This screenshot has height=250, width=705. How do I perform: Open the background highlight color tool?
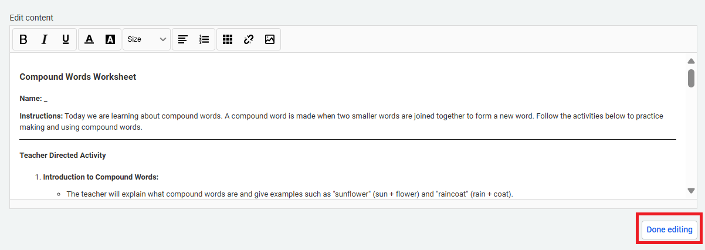tap(110, 39)
